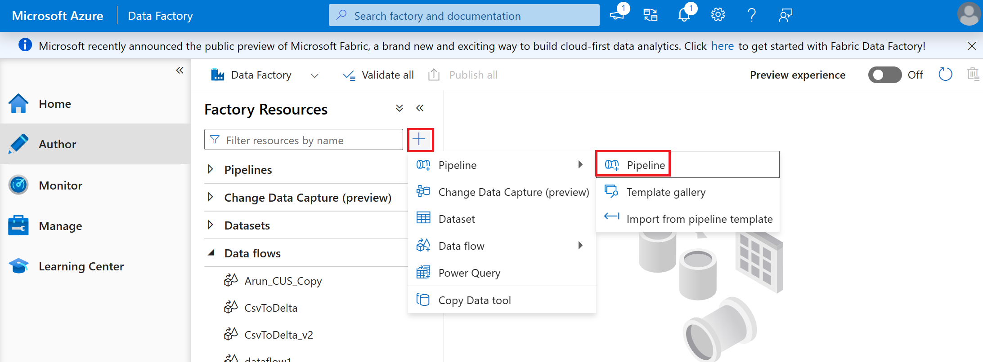Expand the Pipelines tree node
The width and height of the screenshot is (983, 362).
pyautogui.click(x=210, y=169)
